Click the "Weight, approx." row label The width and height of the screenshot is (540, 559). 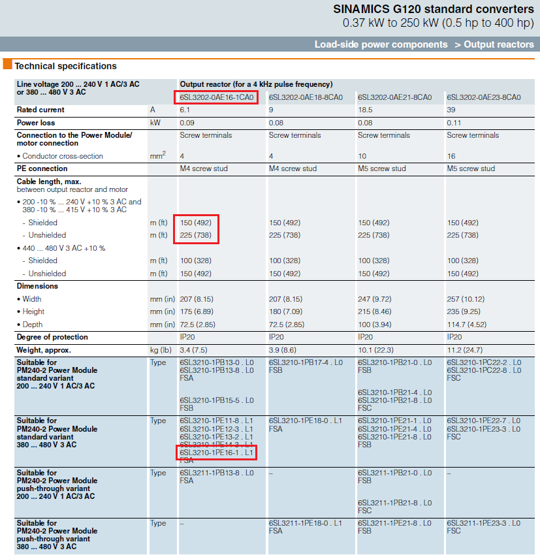(x=44, y=350)
